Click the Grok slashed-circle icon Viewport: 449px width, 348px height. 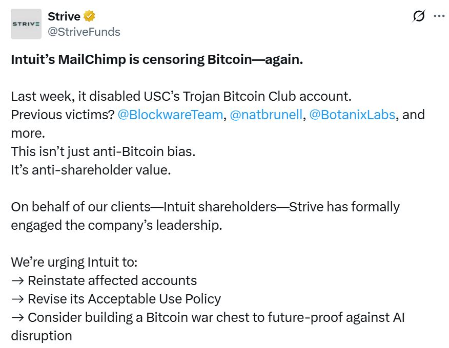pyautogui.click(x=418, y=16)
